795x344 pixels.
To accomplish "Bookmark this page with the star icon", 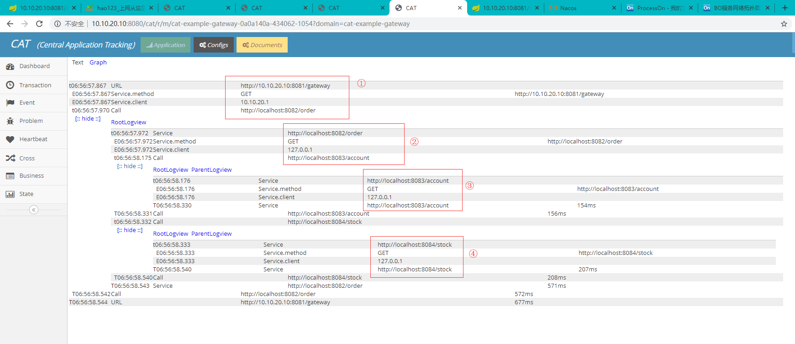I will pyautogui.click(x=784, y=24).
